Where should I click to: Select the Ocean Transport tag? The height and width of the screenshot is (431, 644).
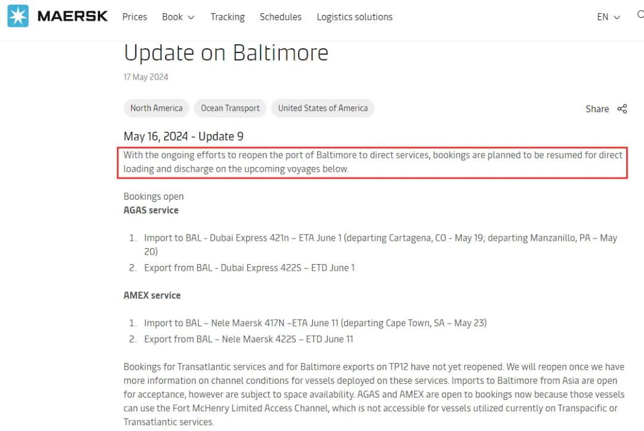(230, 108)
